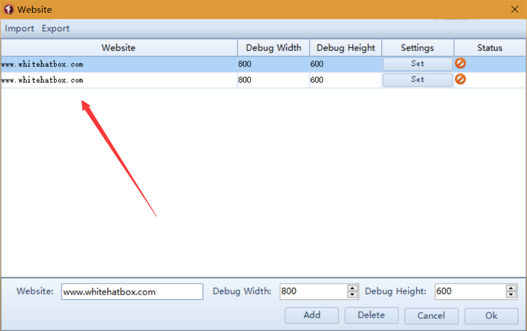Click the Cancel button
Viewport: 527px width, 331px height.
coord(431,316)
